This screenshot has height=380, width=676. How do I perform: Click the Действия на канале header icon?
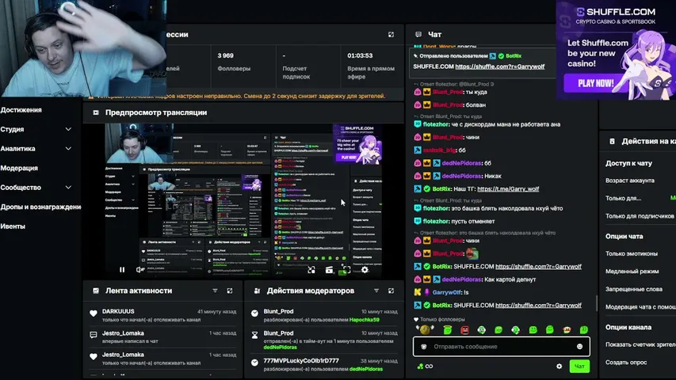coord(612,142)
